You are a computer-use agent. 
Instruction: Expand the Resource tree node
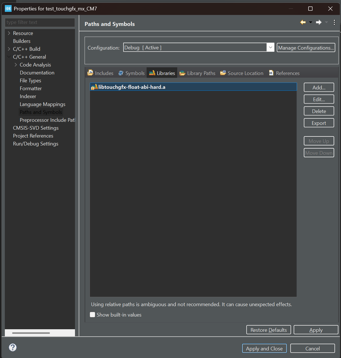[9, 33]
